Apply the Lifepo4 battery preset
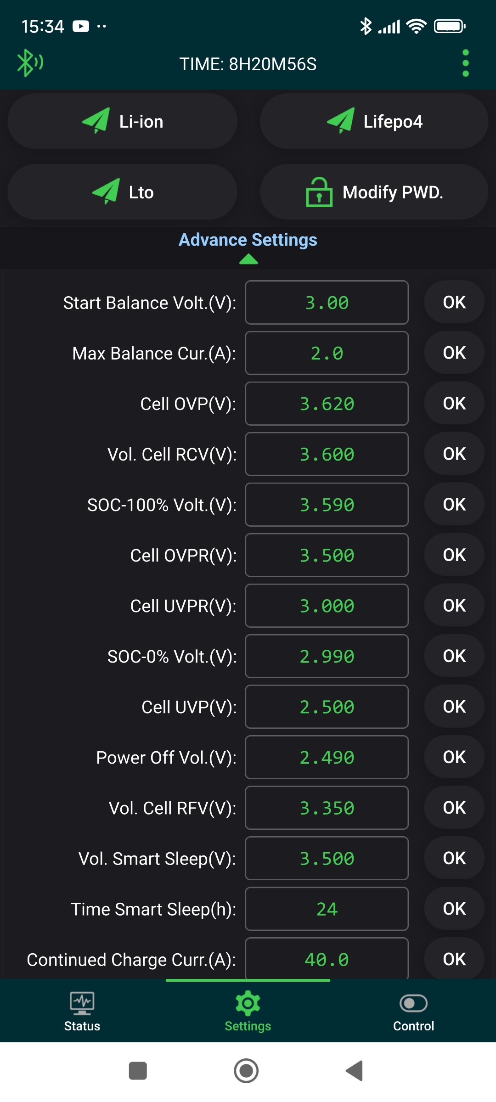Screen dimensions: 496x1102 click(x=374, y=122)
